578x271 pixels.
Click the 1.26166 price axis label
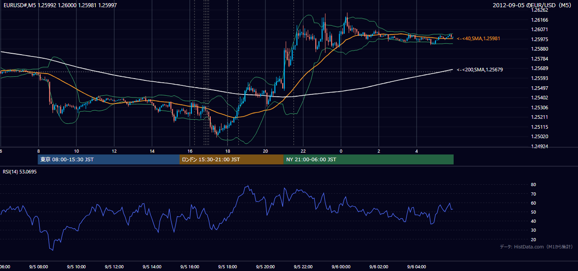[540, 20]
